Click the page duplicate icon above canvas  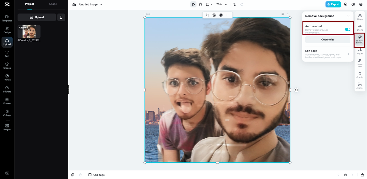tap(283, 14)
